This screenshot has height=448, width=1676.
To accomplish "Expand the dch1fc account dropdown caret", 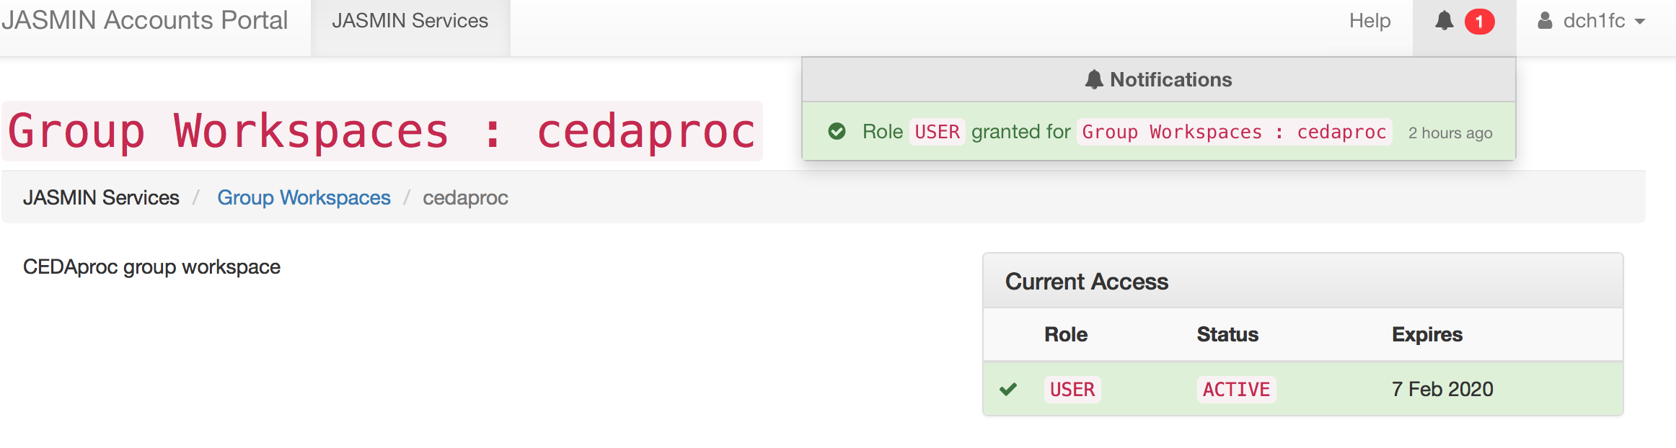I will 1640,22.
